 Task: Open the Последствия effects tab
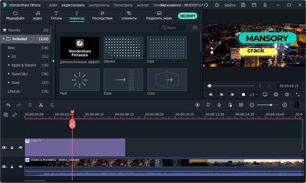click(102, 16)
